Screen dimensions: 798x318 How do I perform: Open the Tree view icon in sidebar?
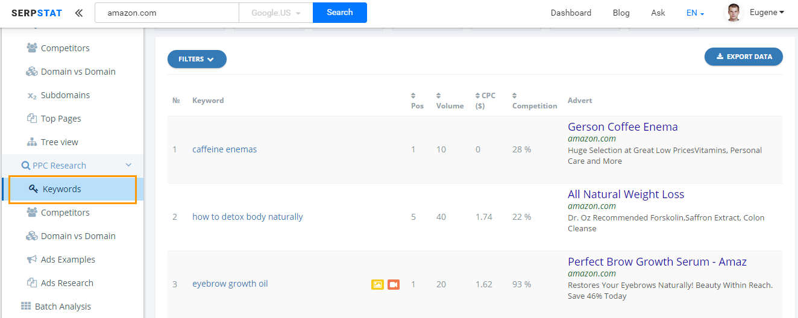click(32, 142)
